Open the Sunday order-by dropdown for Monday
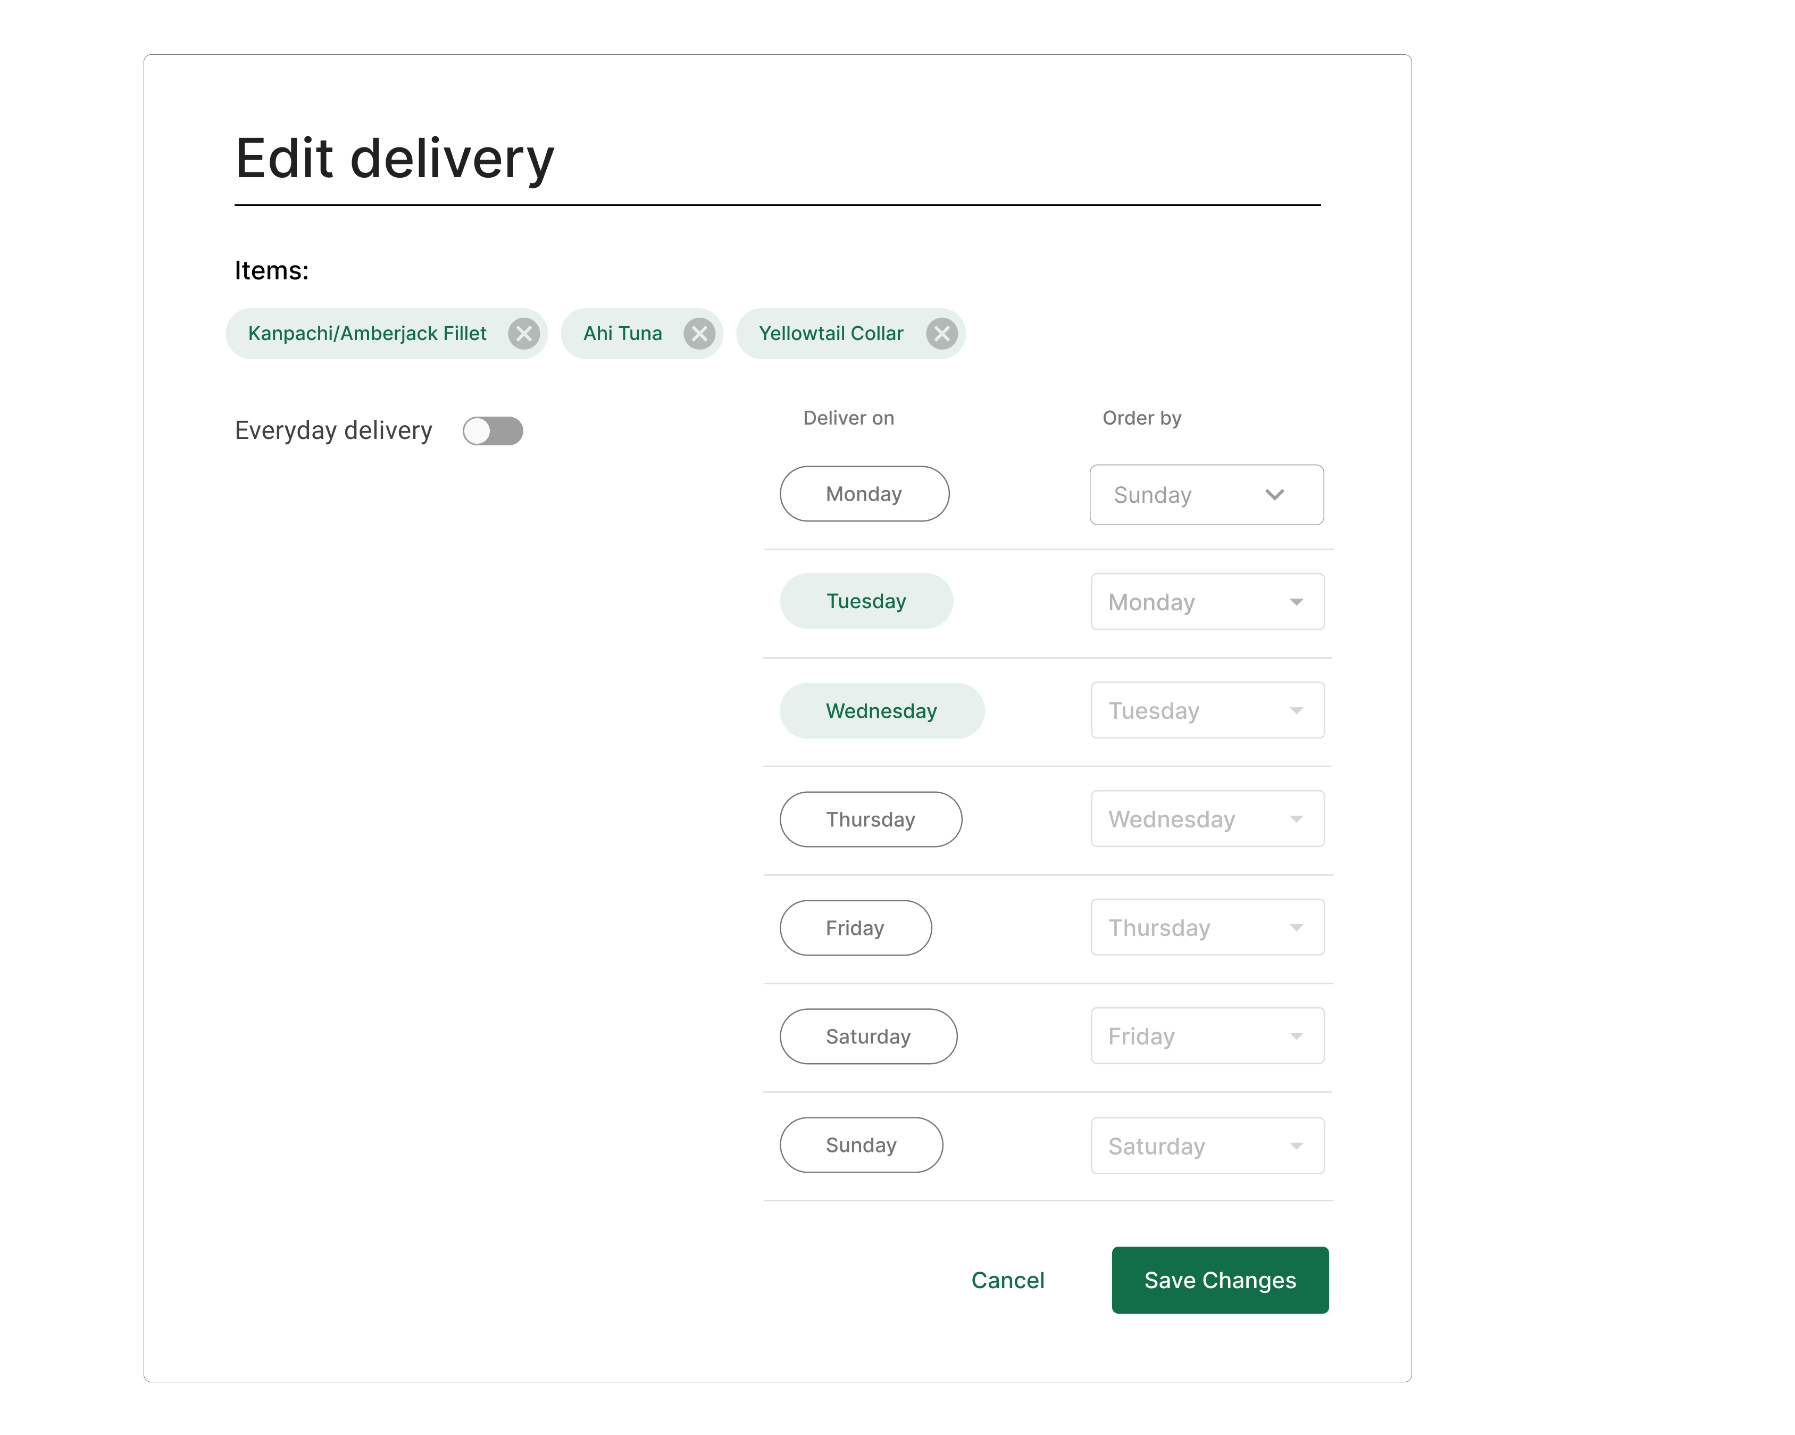The width and height of the screenshot is (1795, 1435). coord(1206,495)
